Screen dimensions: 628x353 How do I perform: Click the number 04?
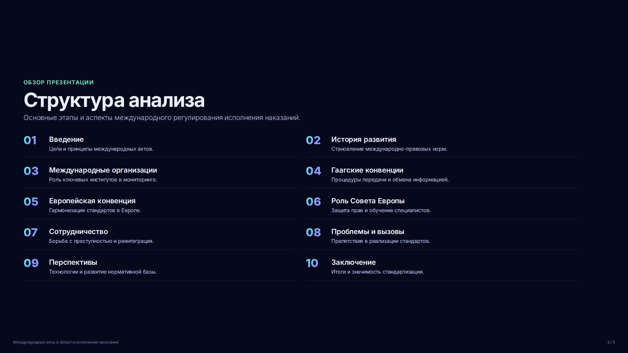tap(313, 171)
